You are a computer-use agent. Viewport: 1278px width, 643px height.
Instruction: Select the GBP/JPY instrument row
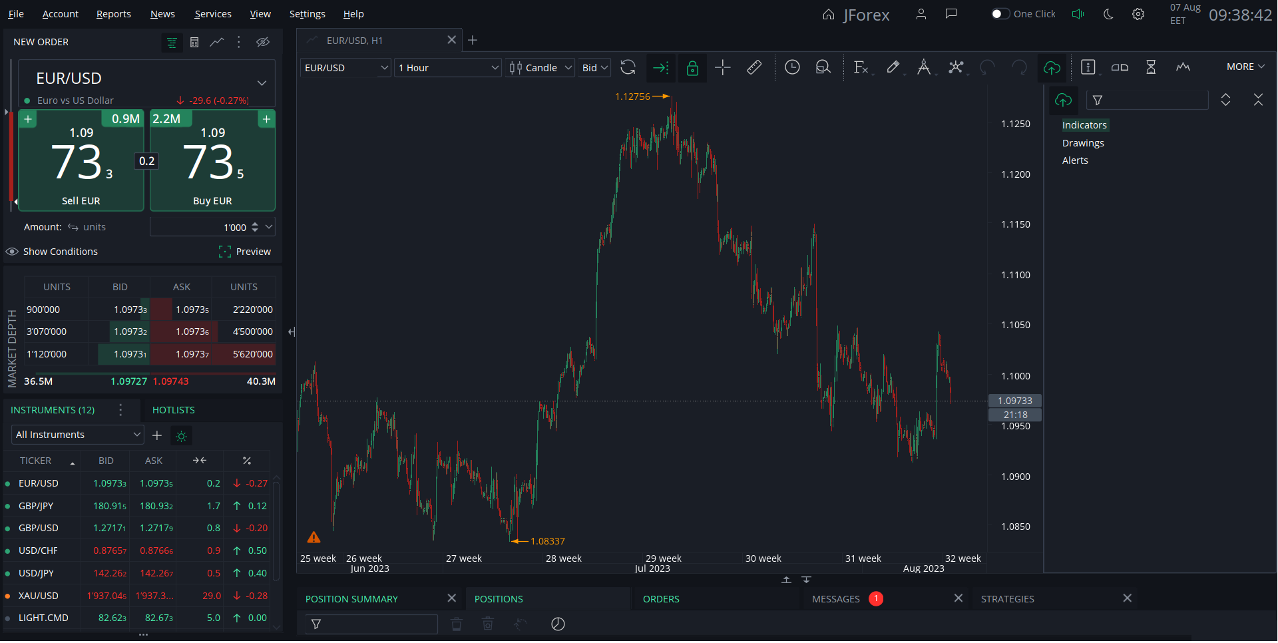point(136,507)
